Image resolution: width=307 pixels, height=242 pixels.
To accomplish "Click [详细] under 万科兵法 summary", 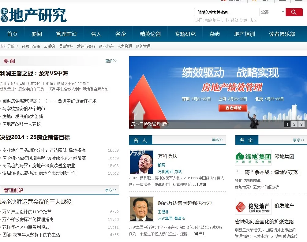I will point(202,184).
